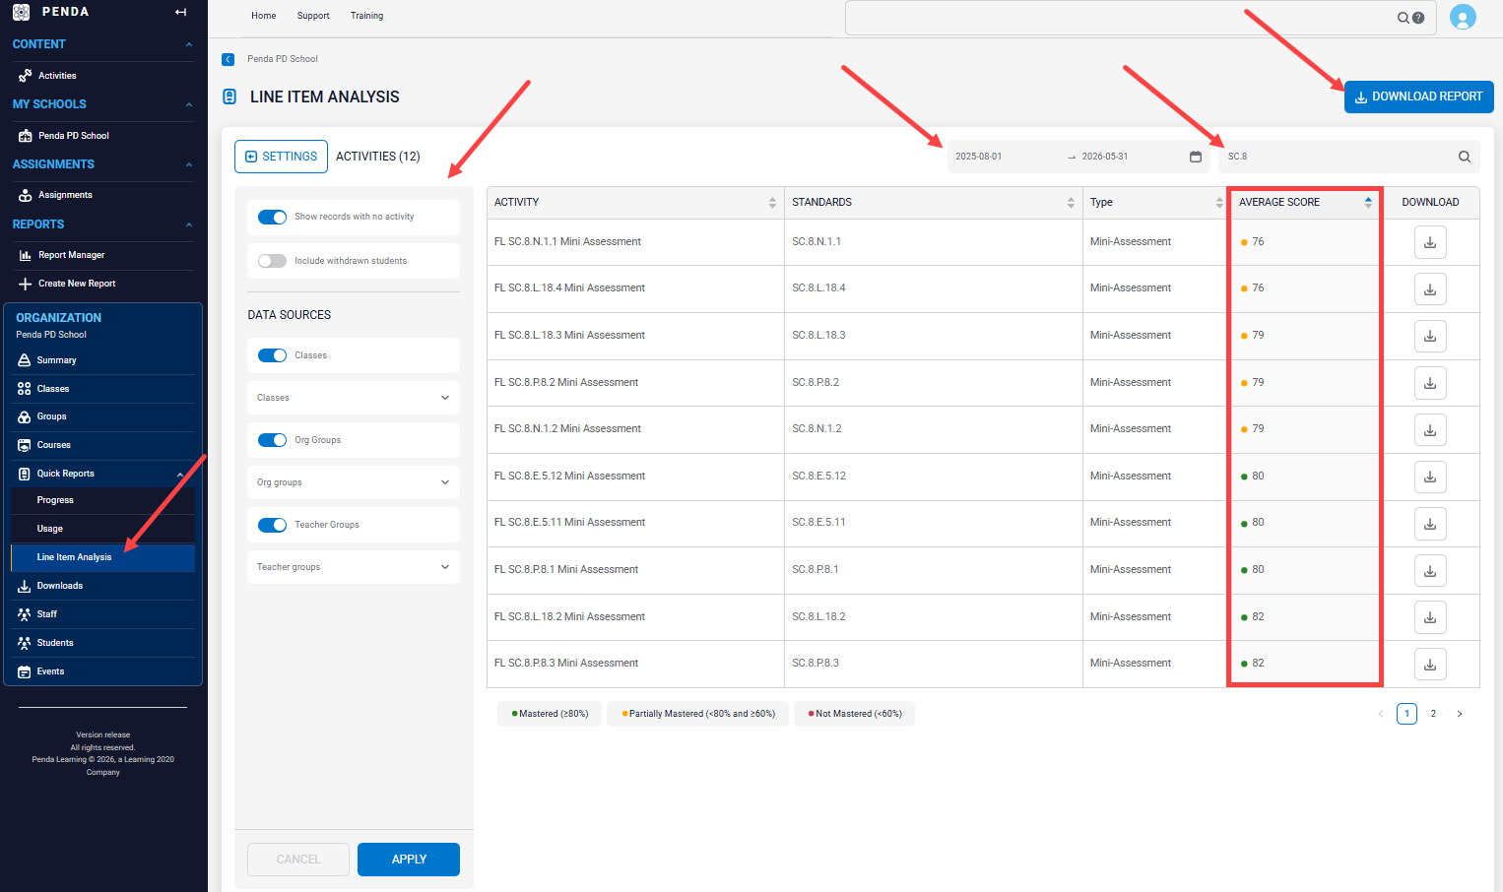Click the back arrow beside Penda PD School

(x=229, y=59)
